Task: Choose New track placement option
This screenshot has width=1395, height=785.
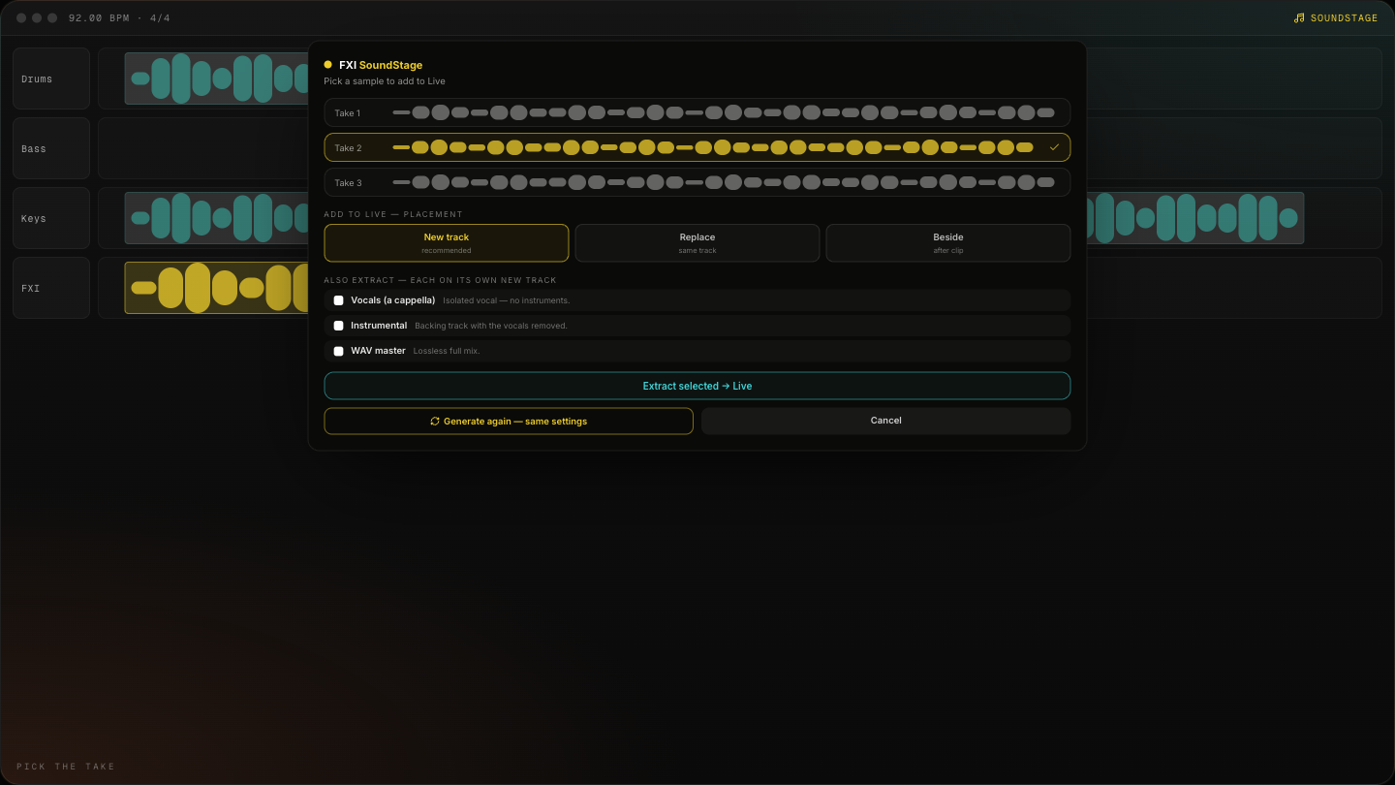Action: (x=447, y=243)
